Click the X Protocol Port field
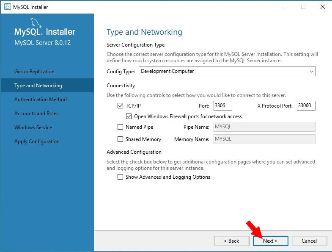 point(306,105)
